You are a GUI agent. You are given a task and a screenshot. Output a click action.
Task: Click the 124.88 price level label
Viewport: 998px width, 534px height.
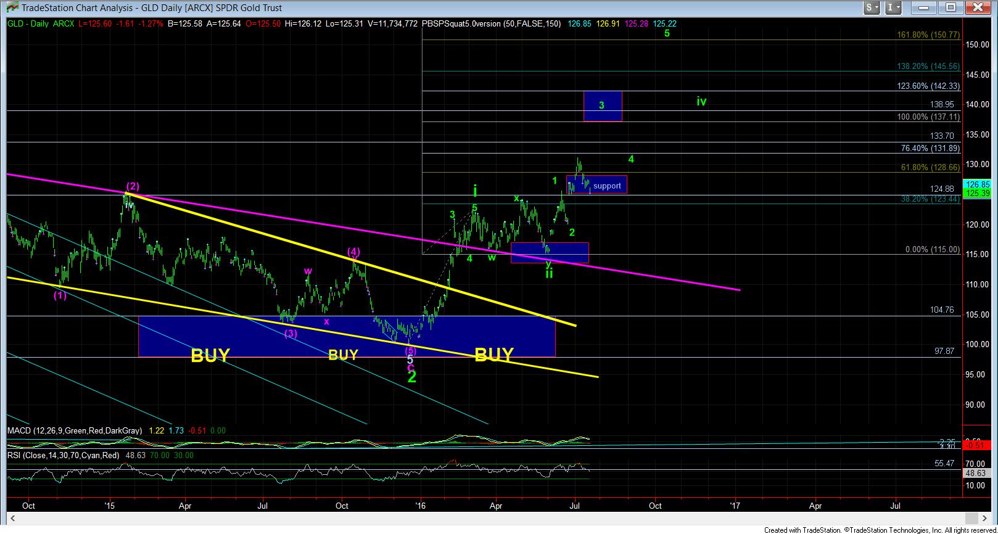(x=942, y=189)
